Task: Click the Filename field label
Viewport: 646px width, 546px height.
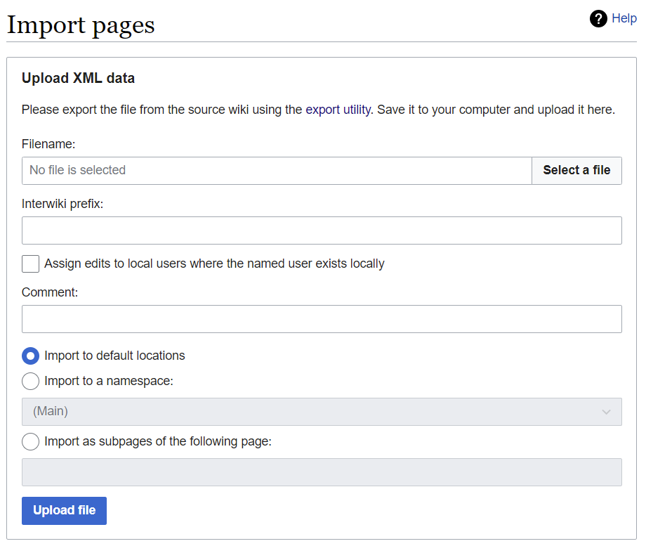Action: pyautogui.click(x=48, y=143)
